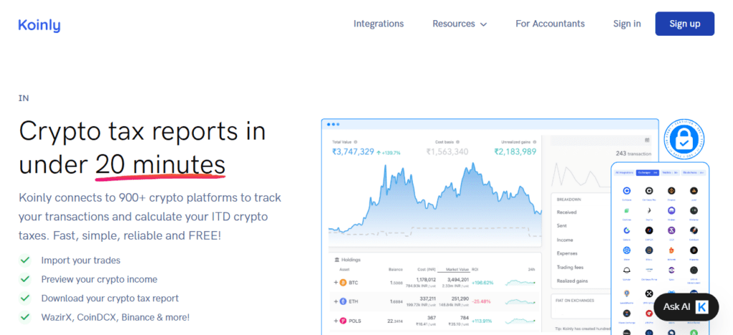Viewport: 733px width, 335px height.
Task: Expand the BTC row plus sign
Action: pos(335,282)
